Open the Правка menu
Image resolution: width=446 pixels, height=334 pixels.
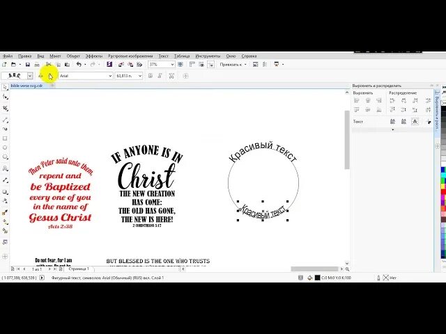click(24, 56)
